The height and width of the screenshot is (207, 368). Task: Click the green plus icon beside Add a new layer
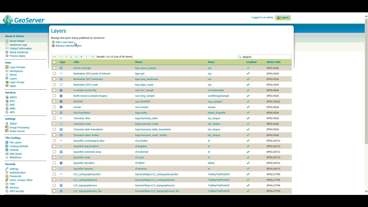coord(53,42)
